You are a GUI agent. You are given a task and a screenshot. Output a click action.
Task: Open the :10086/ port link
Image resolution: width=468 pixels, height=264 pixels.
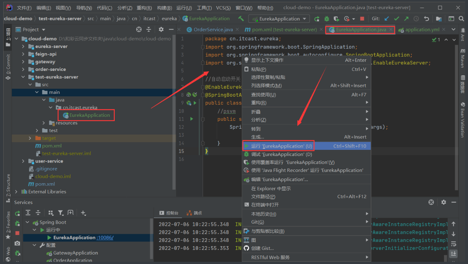(x=105, y=237)
